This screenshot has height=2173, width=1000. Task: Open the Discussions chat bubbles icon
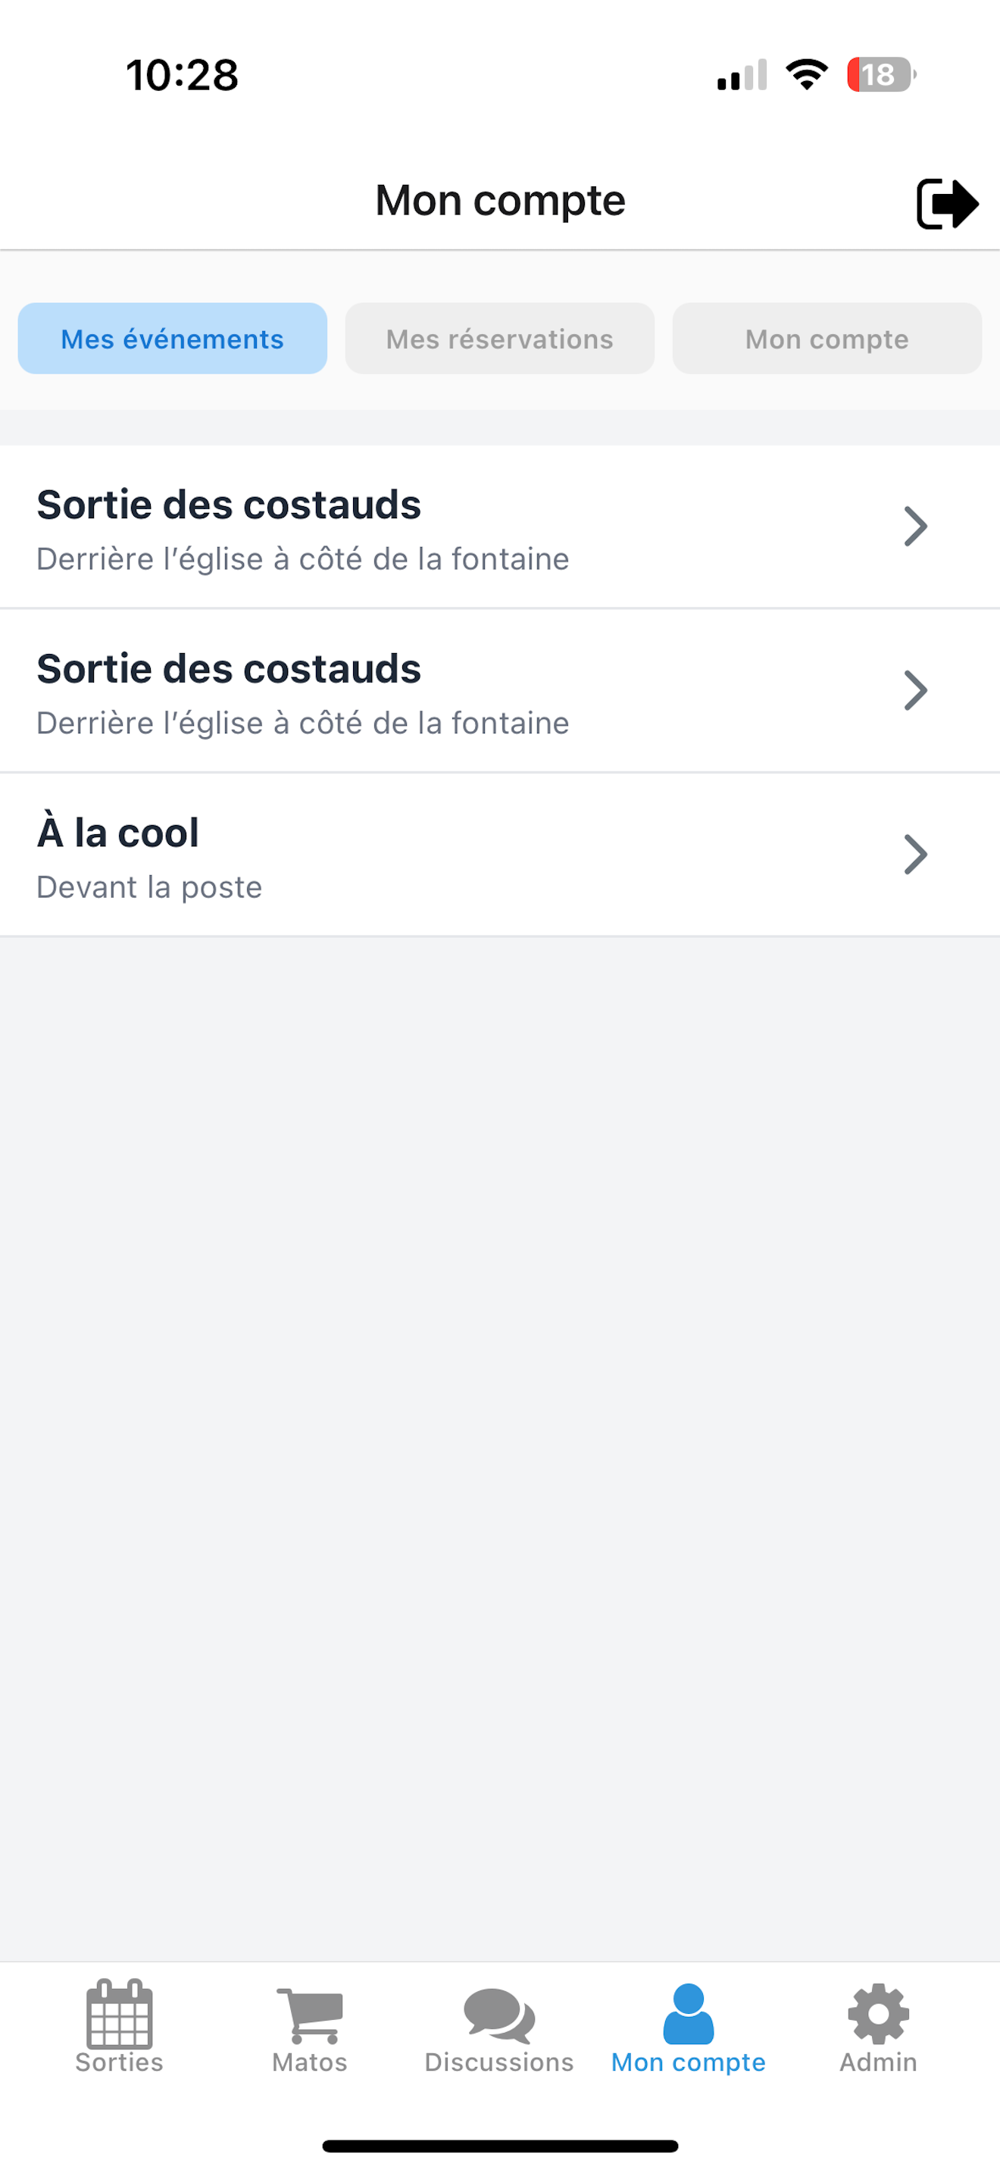[499, 2015]
